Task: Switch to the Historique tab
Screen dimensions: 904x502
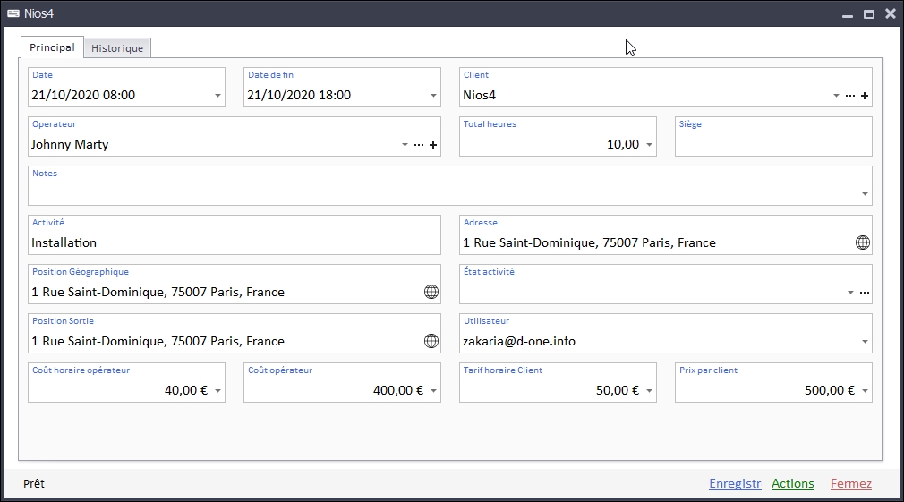Action: 117,48
